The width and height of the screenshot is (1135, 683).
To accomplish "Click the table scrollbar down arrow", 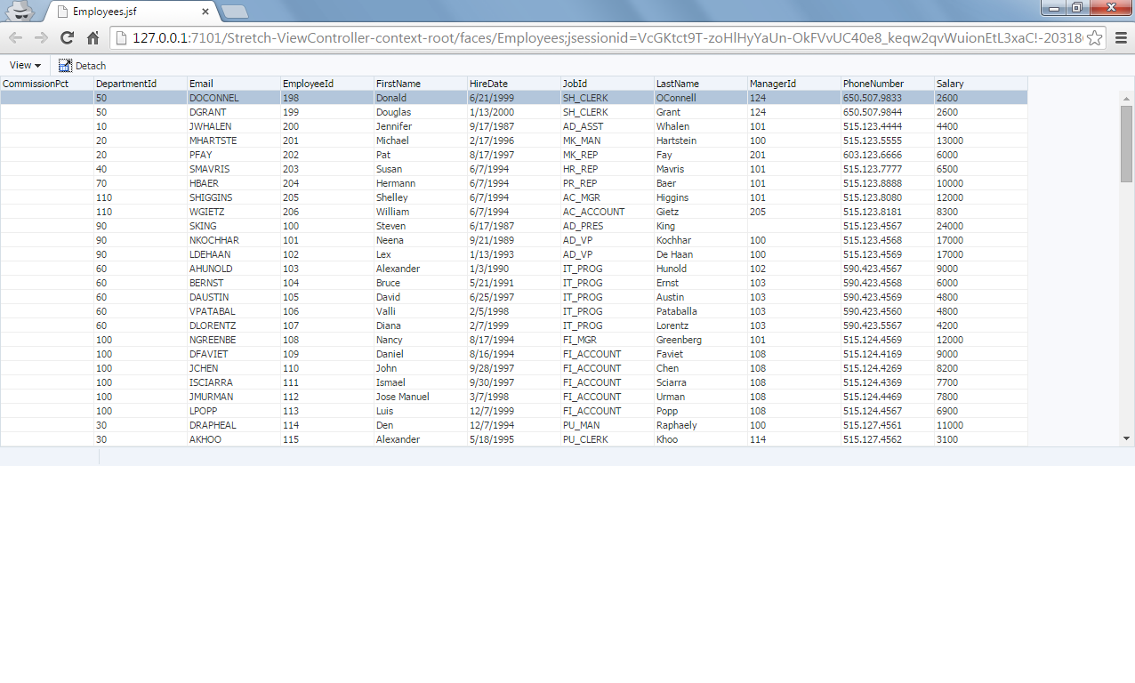I will pos(1126,438).
